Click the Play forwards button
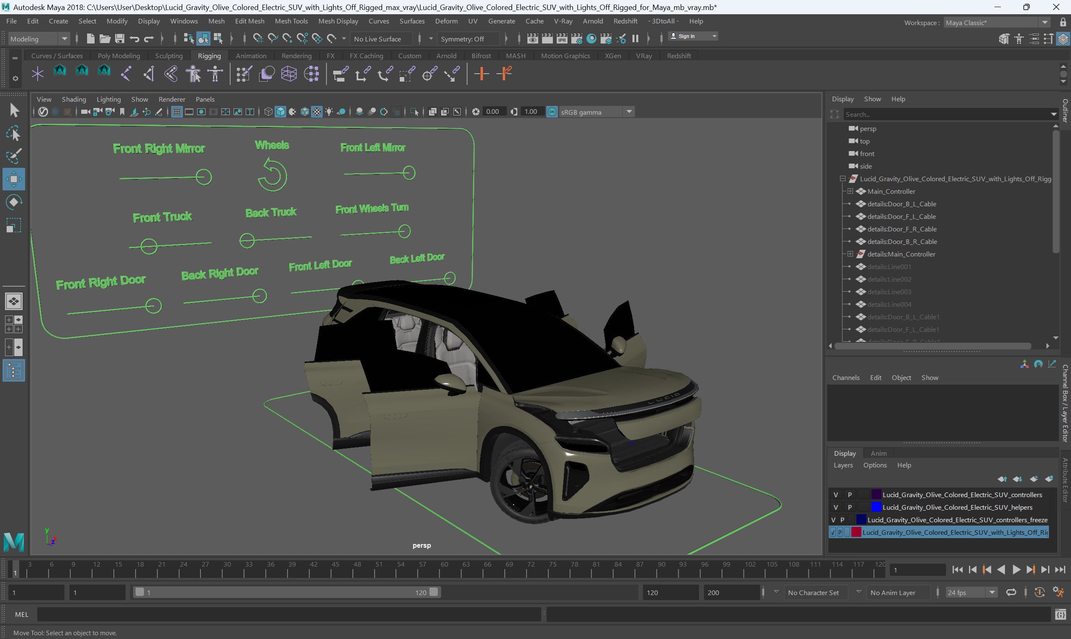1071x639 pixels. (x=1016, y=570)
